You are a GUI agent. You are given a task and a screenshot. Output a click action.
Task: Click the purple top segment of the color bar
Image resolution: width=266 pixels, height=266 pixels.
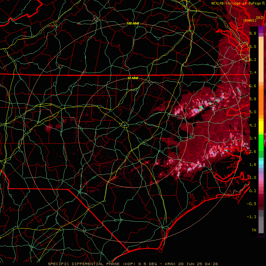click(x=261, y=30)
